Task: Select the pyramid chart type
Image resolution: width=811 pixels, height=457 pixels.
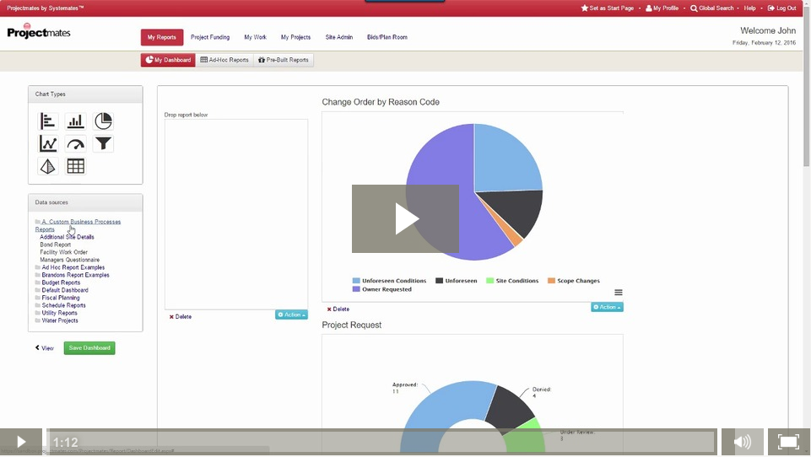Action: (x=48, y=166)
